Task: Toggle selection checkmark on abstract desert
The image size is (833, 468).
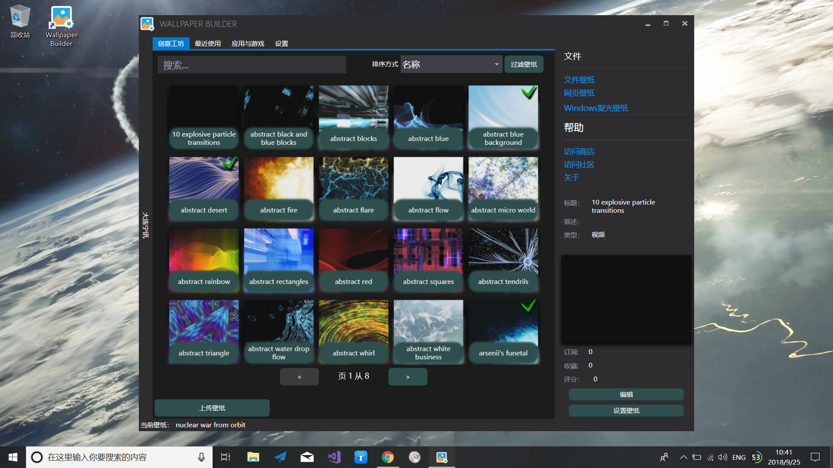Action: tap(230, 164)
